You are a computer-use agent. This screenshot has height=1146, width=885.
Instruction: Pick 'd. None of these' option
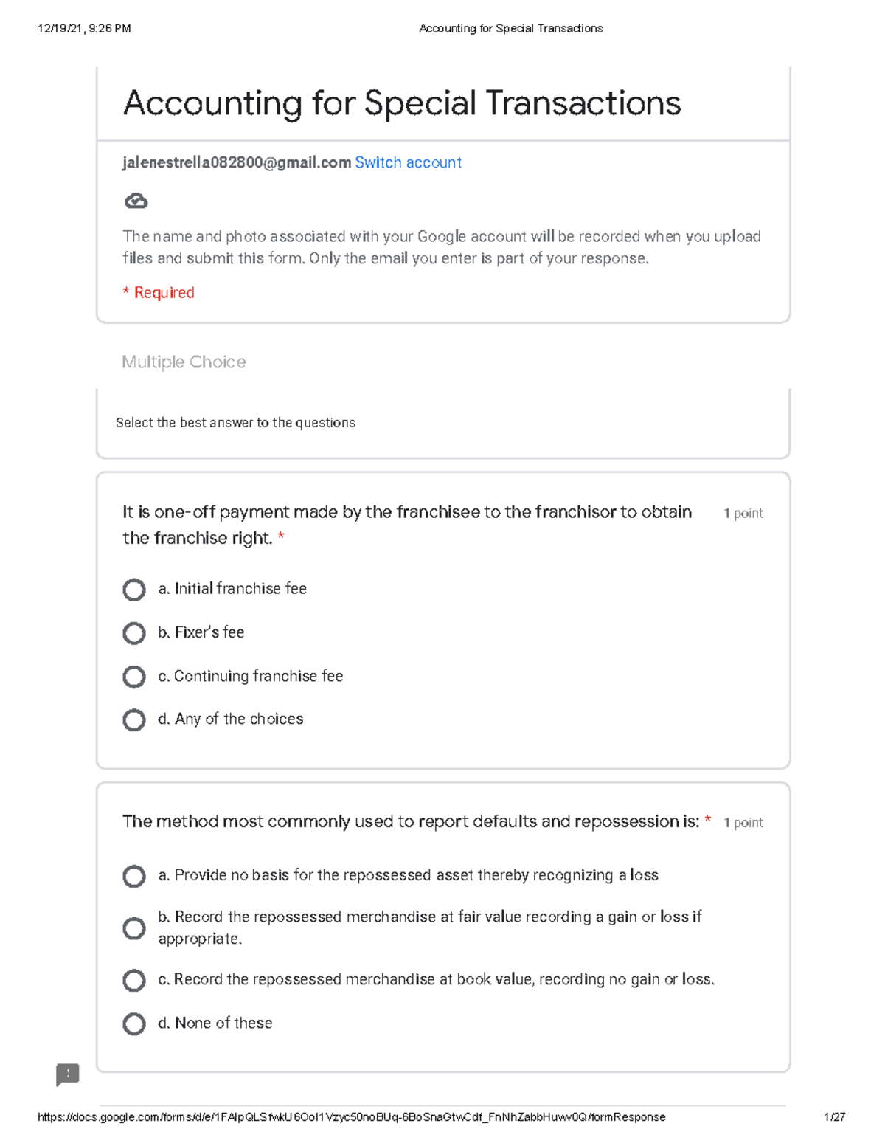[x=134, y=1024]
